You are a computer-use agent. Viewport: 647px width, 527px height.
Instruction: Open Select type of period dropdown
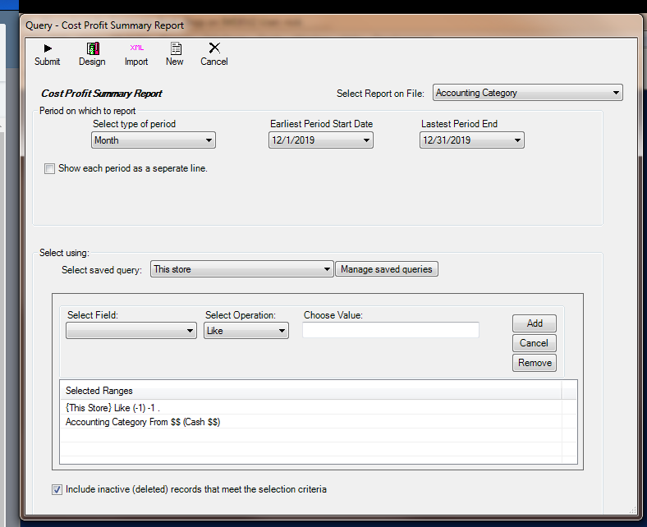pyautogui.click(x=153, y=140)
